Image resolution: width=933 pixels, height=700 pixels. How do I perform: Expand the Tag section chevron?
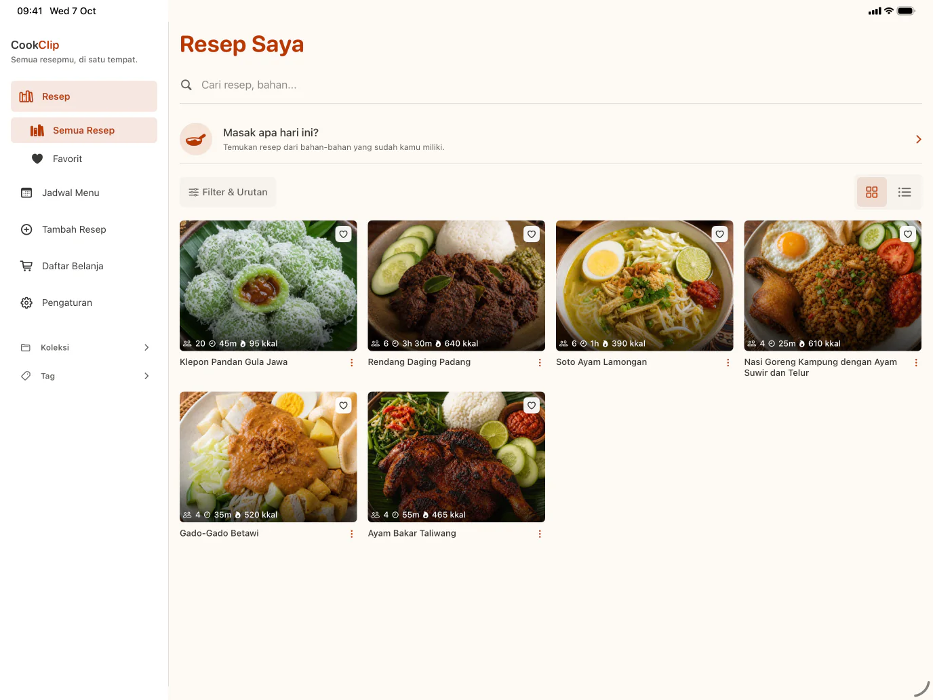click(x=146, y=376)
